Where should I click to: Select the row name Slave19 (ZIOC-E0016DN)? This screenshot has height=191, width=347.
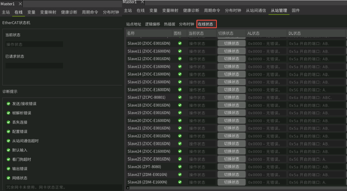pyautogui.click(x=149, y=113)
